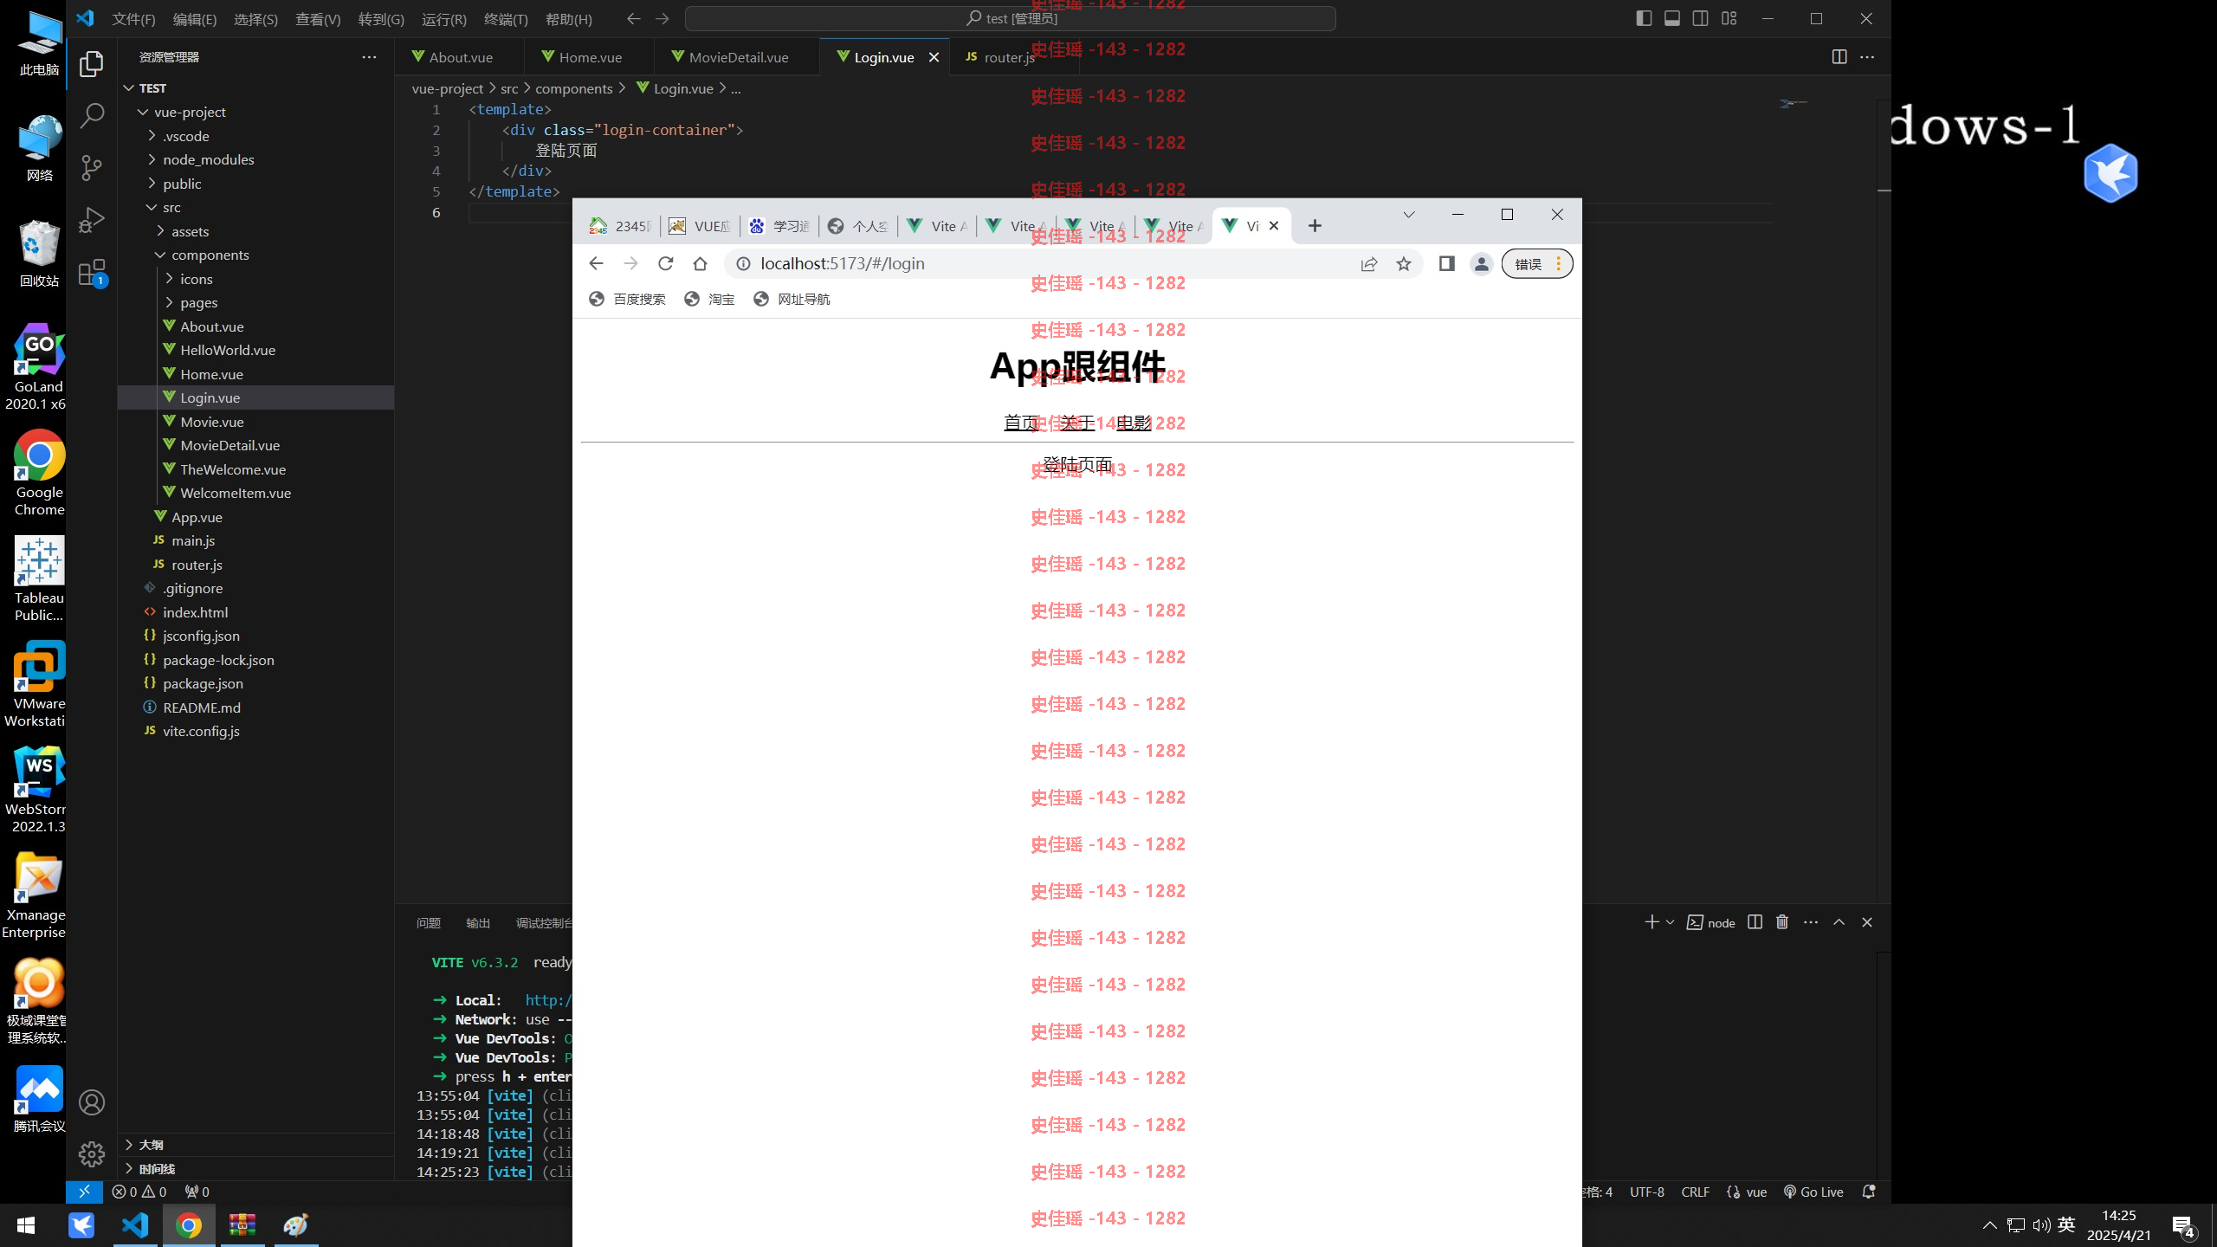This screenshot has height=1247, width=2217.
Task: Open Source Control view
Action: coord(92,167)
